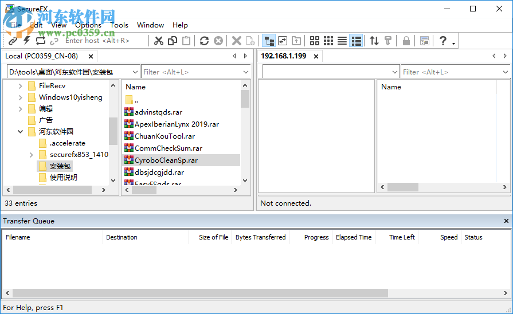This screenshot has height=314, width=513.
Task: Click the local file list Name column header
Action: (135, 87)
